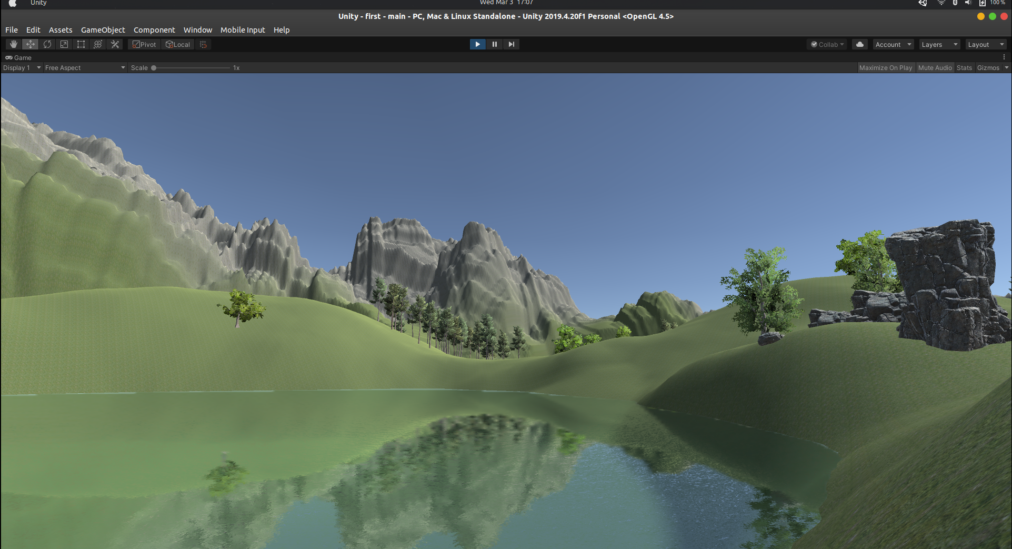Screen dimensions: 1012x549
Task: Click the Scale slider handle
Action: [x=154, y=67]
